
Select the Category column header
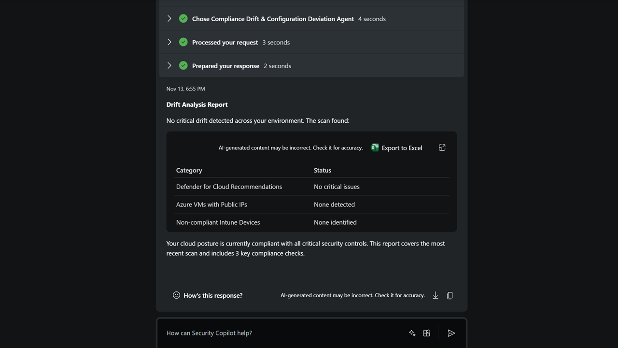tap(189, 170)
